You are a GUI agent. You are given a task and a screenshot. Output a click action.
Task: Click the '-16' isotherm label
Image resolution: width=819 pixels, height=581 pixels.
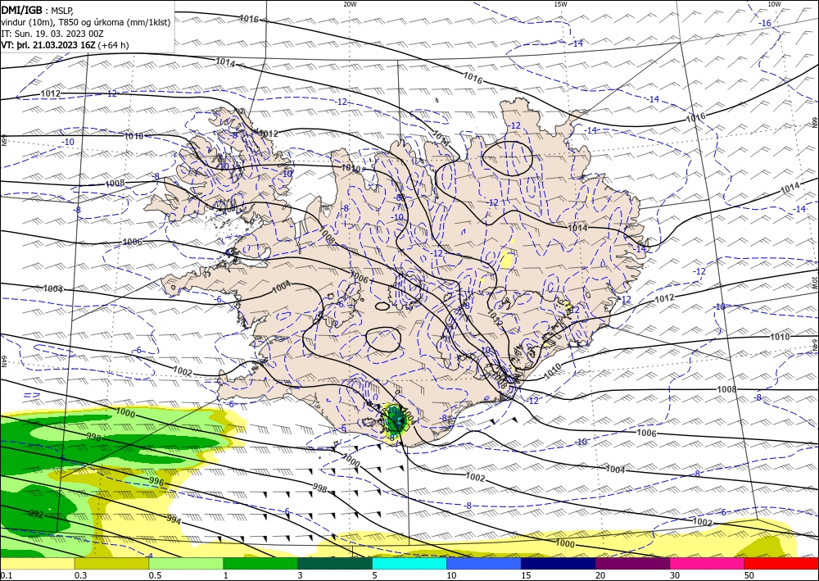[765, 23]
